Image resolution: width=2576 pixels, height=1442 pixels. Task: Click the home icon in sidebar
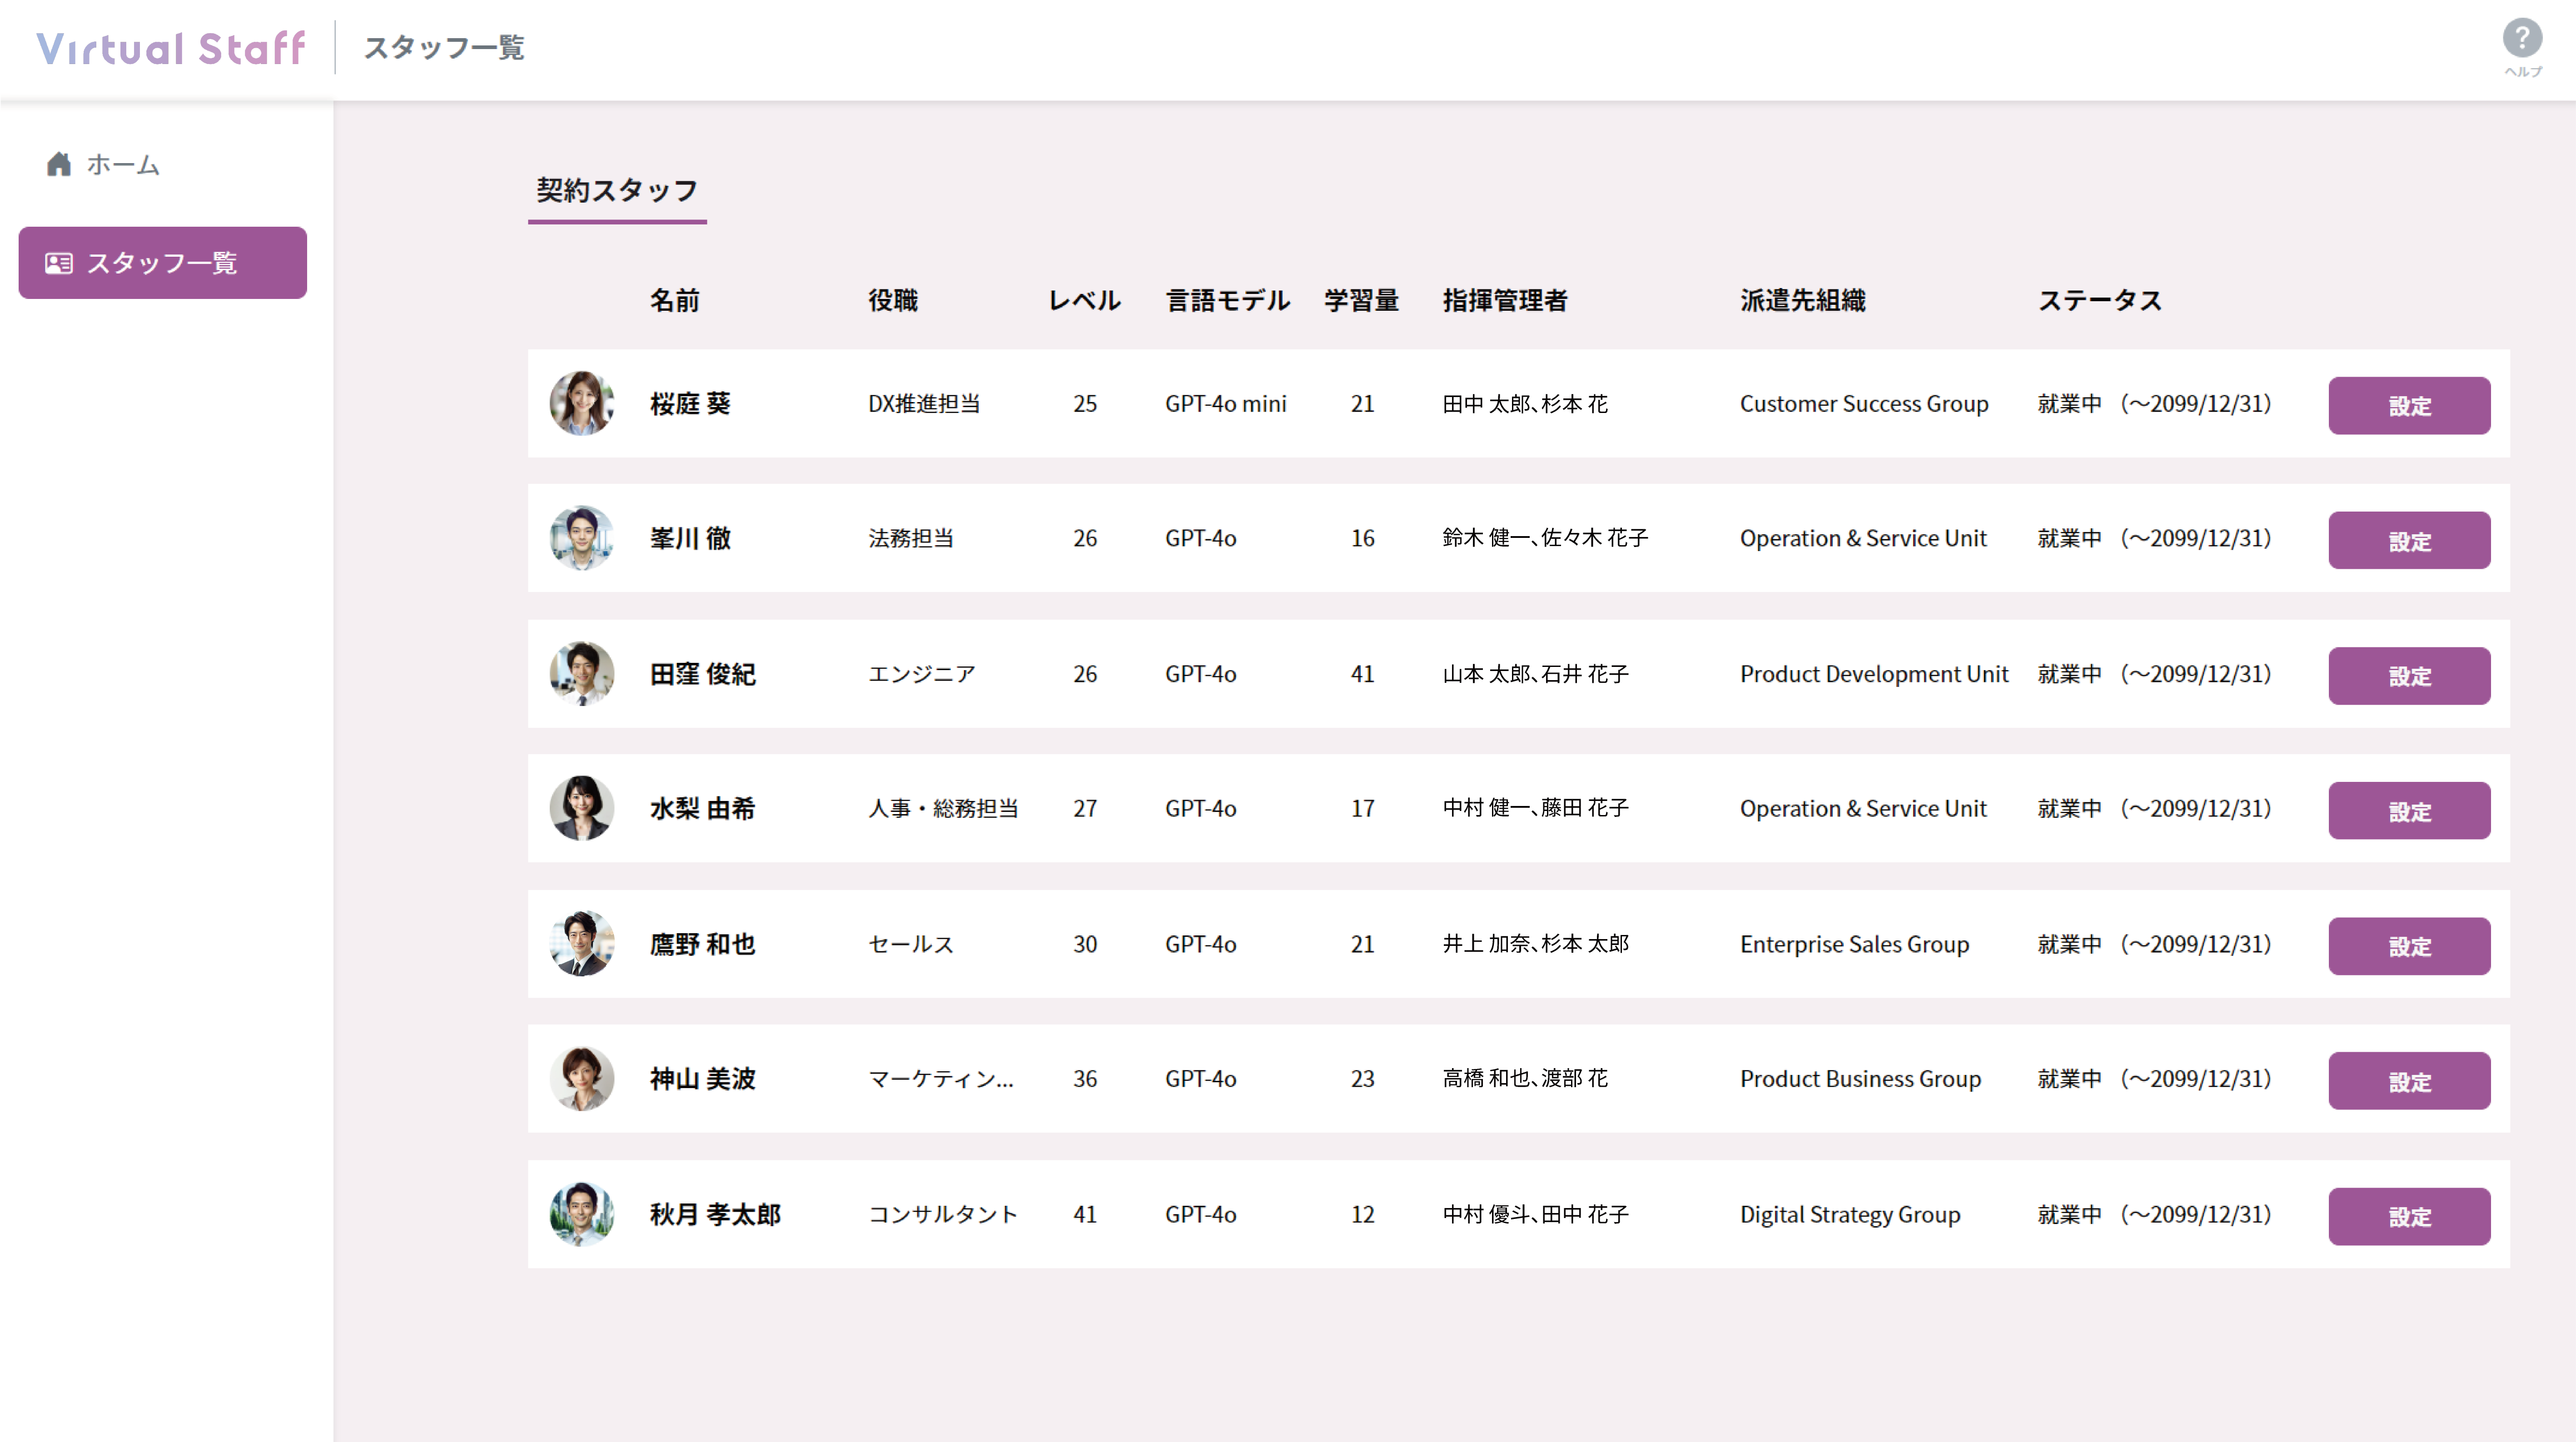(59, 164)
